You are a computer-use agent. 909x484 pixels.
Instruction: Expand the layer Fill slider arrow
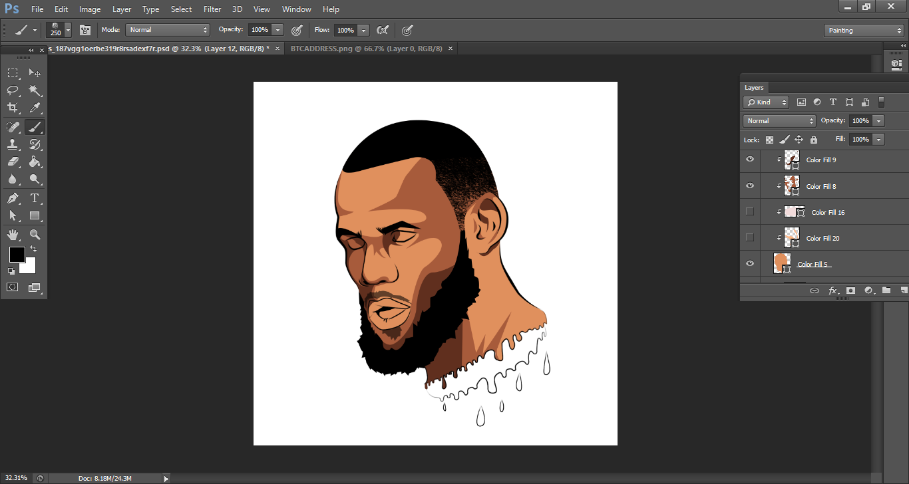pyautogui.click(x=879, y=140)
